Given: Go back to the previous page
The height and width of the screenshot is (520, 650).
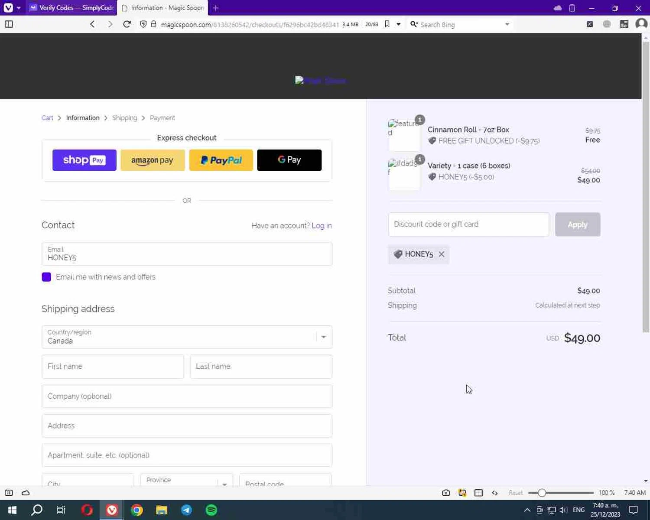Looking at the screenshot, I should click(92, 24).
